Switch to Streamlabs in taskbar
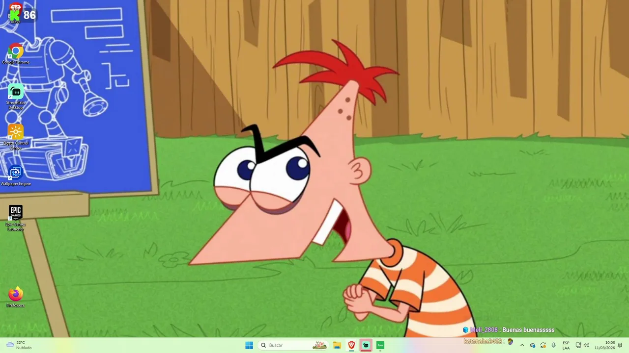Image resolution: width=629 pixels, height=353 pixels. click(366, 345)
